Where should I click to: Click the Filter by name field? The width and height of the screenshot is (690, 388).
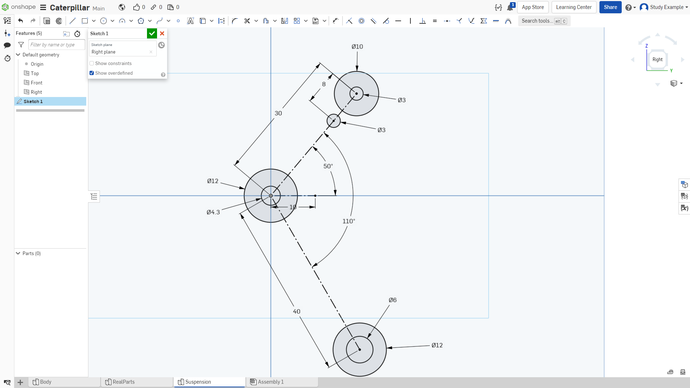coord(56,45)
